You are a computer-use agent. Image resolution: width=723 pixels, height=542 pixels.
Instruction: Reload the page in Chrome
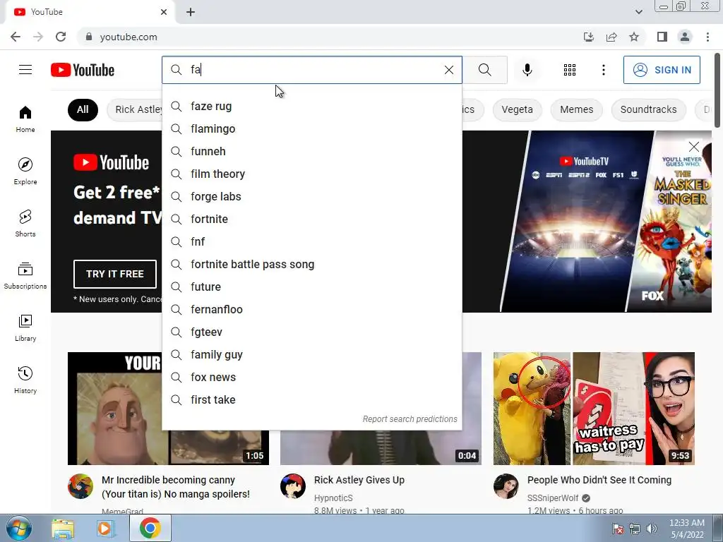pyautogui.click(x=61, y=37)
